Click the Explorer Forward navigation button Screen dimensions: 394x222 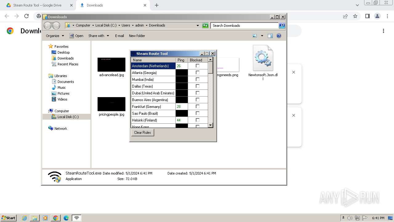56,26
